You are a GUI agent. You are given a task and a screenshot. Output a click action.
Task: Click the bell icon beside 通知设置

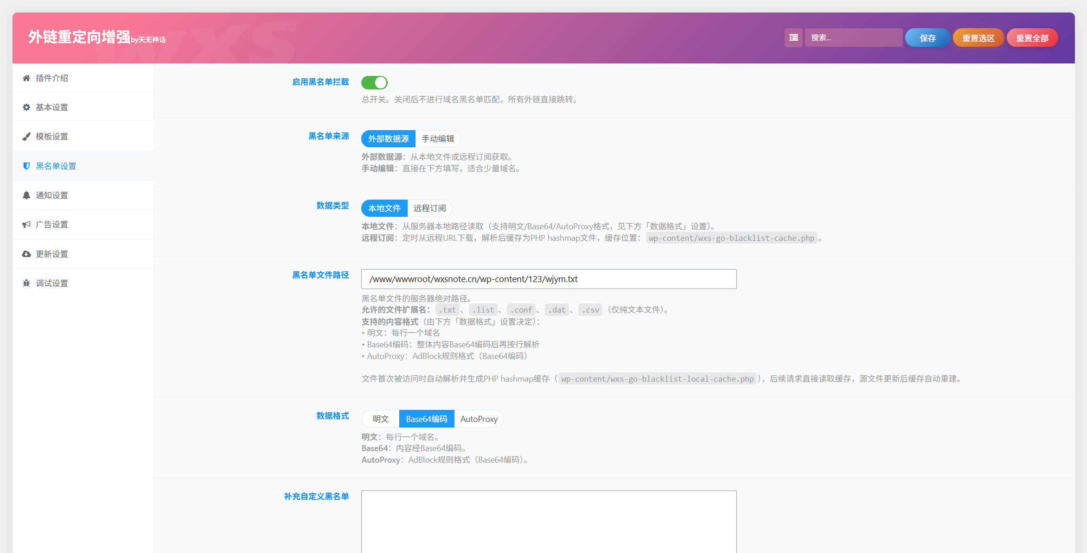26,195
